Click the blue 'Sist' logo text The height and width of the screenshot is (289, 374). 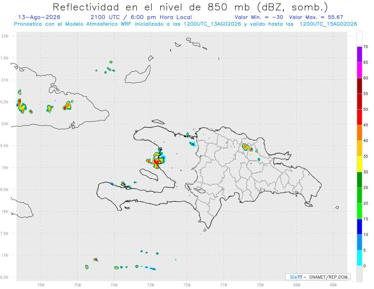pos(296,277)
